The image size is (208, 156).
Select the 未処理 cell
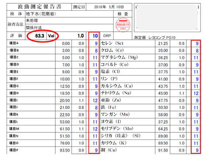[69, 21]
